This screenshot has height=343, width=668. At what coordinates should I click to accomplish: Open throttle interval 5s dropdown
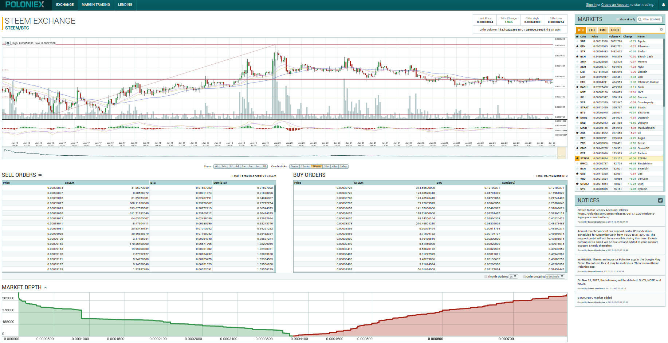point(513,277)
